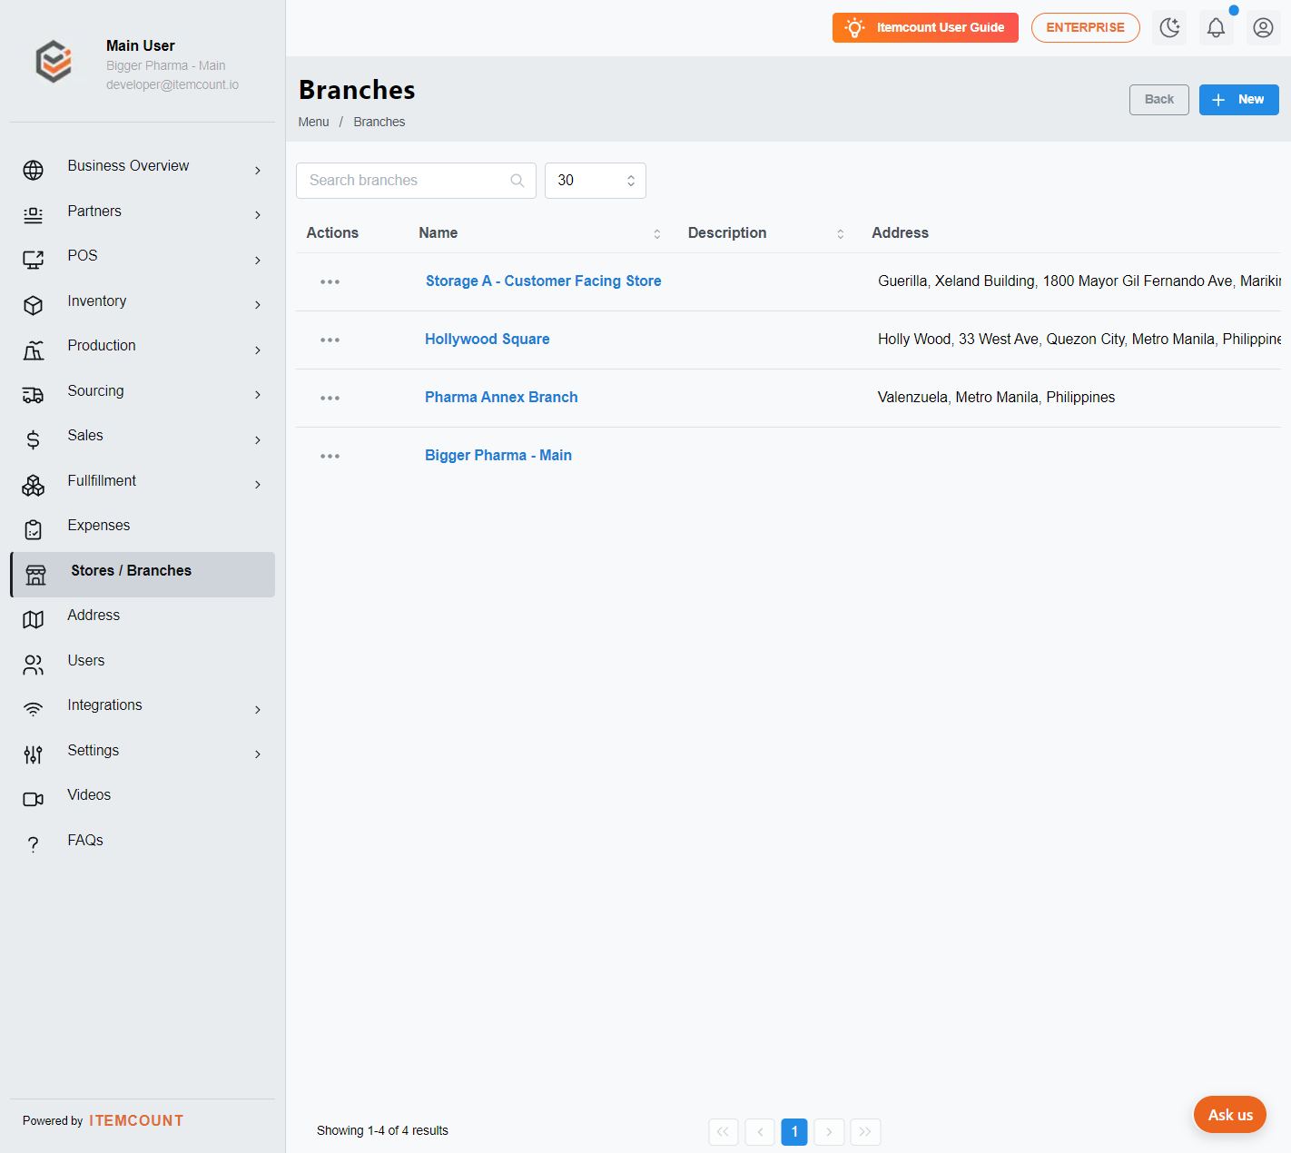Open the Ask us chat button

click(1230, 1115)
